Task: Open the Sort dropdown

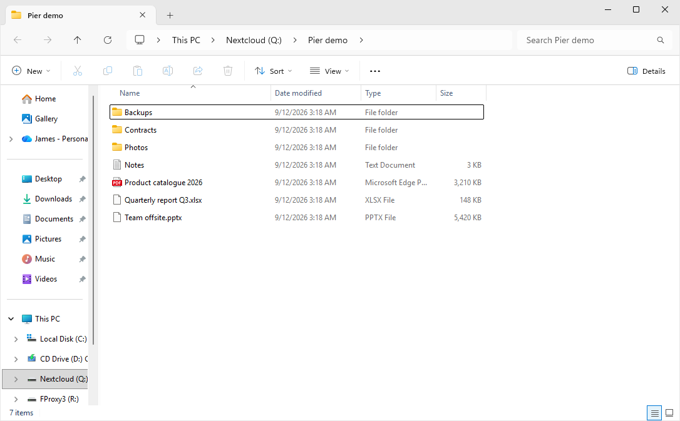Action: [x=274, y=71]
